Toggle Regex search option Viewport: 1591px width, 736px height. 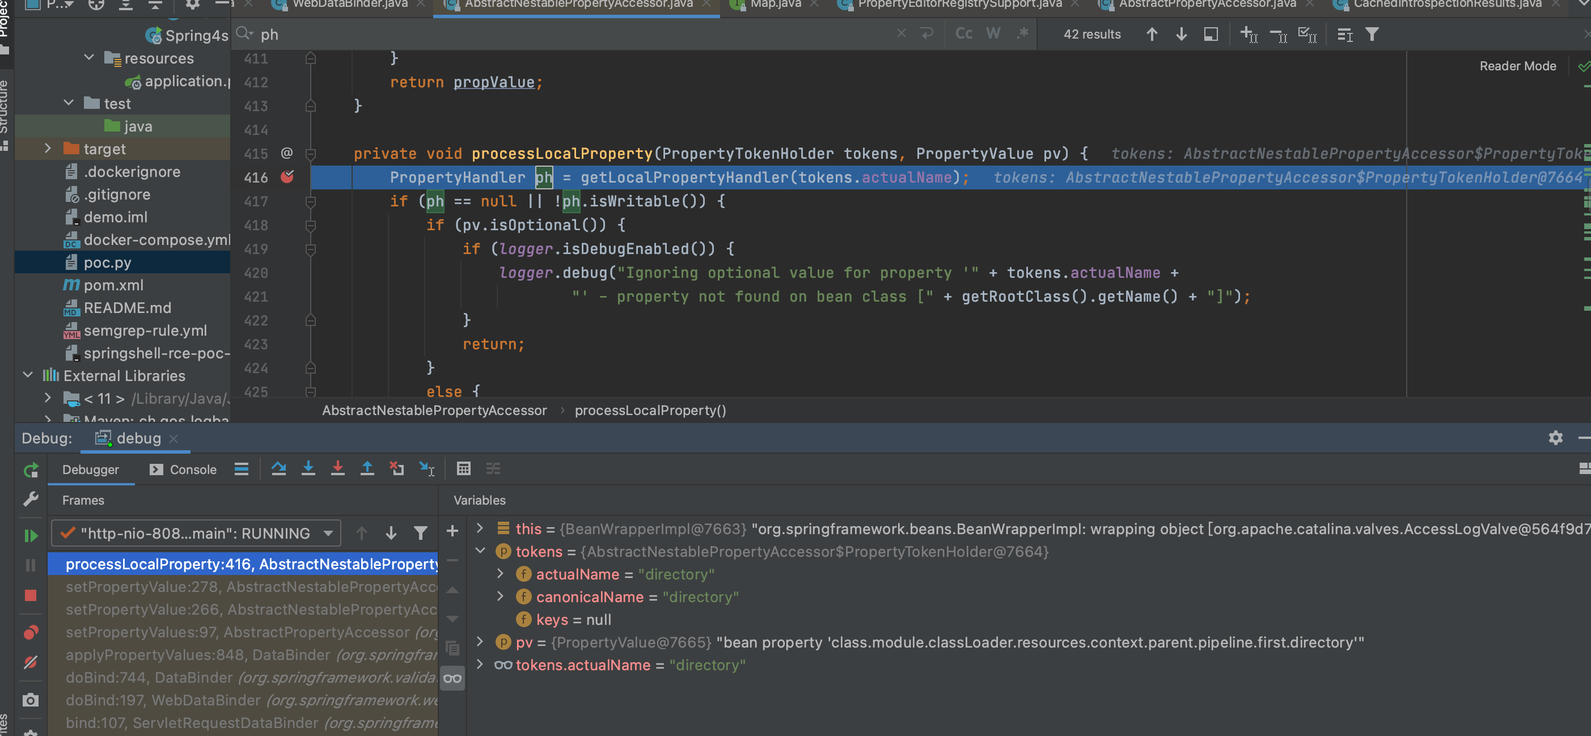1023,33
